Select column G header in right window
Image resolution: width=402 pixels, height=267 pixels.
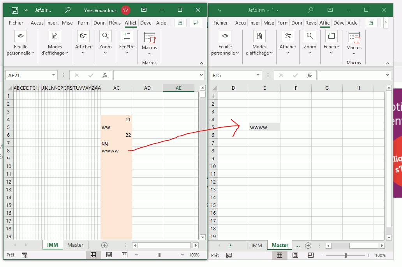[x=327, y=88]
